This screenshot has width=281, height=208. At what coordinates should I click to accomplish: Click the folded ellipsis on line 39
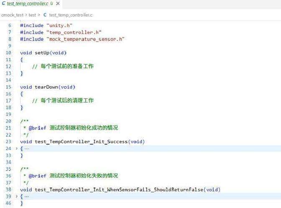coord(27,197)
